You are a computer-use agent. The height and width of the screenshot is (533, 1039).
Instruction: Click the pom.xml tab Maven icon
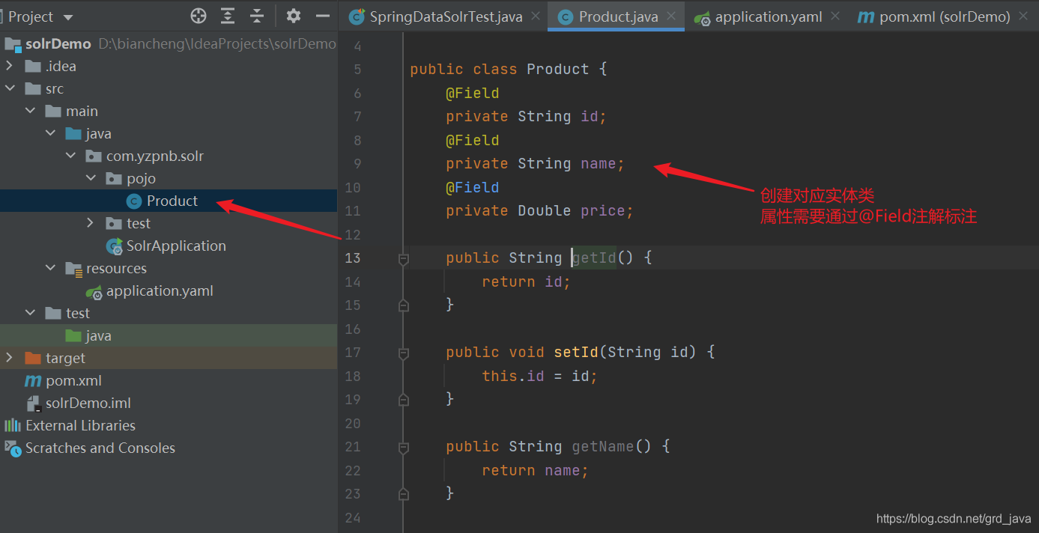coord(865,16)
